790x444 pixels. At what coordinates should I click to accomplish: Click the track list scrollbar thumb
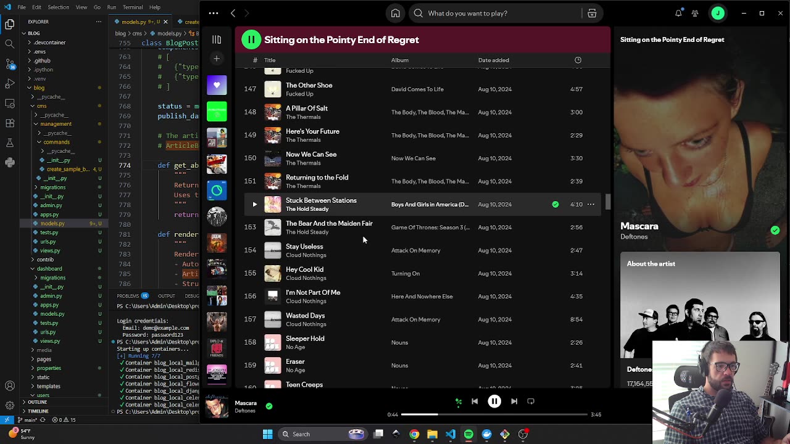tap(608, 201)
